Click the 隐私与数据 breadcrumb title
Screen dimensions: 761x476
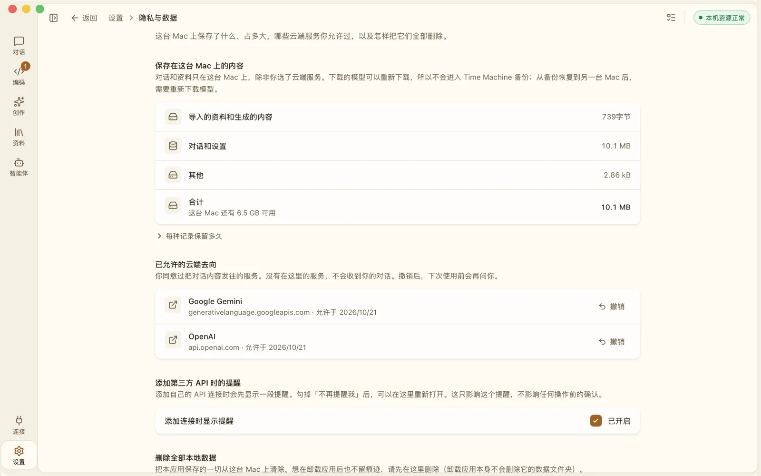point(158,18)
